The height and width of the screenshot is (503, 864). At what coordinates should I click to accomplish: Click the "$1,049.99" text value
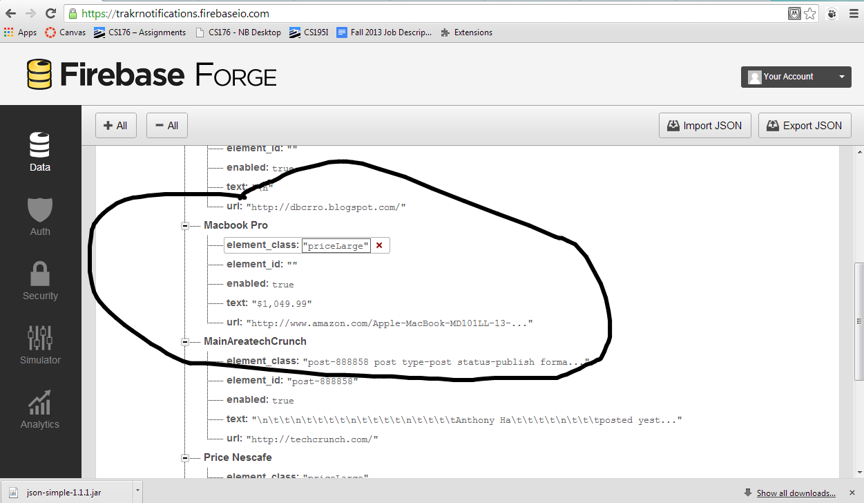tap(282, 303)
